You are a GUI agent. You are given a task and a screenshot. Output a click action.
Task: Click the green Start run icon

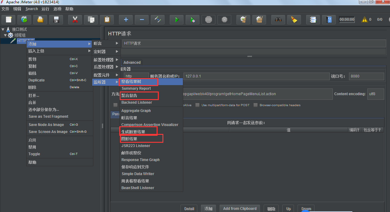(176, 20)
